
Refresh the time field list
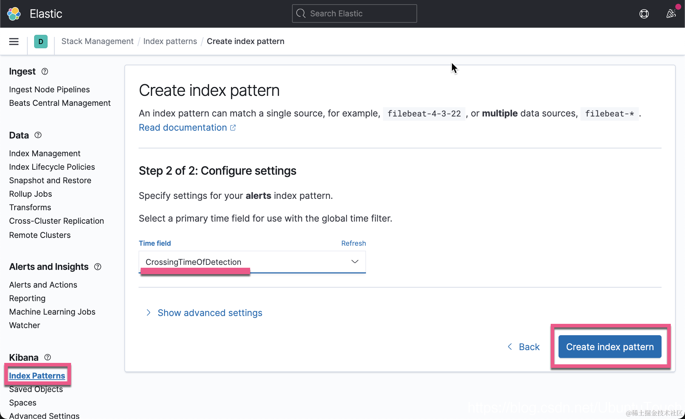click(353, 243)
